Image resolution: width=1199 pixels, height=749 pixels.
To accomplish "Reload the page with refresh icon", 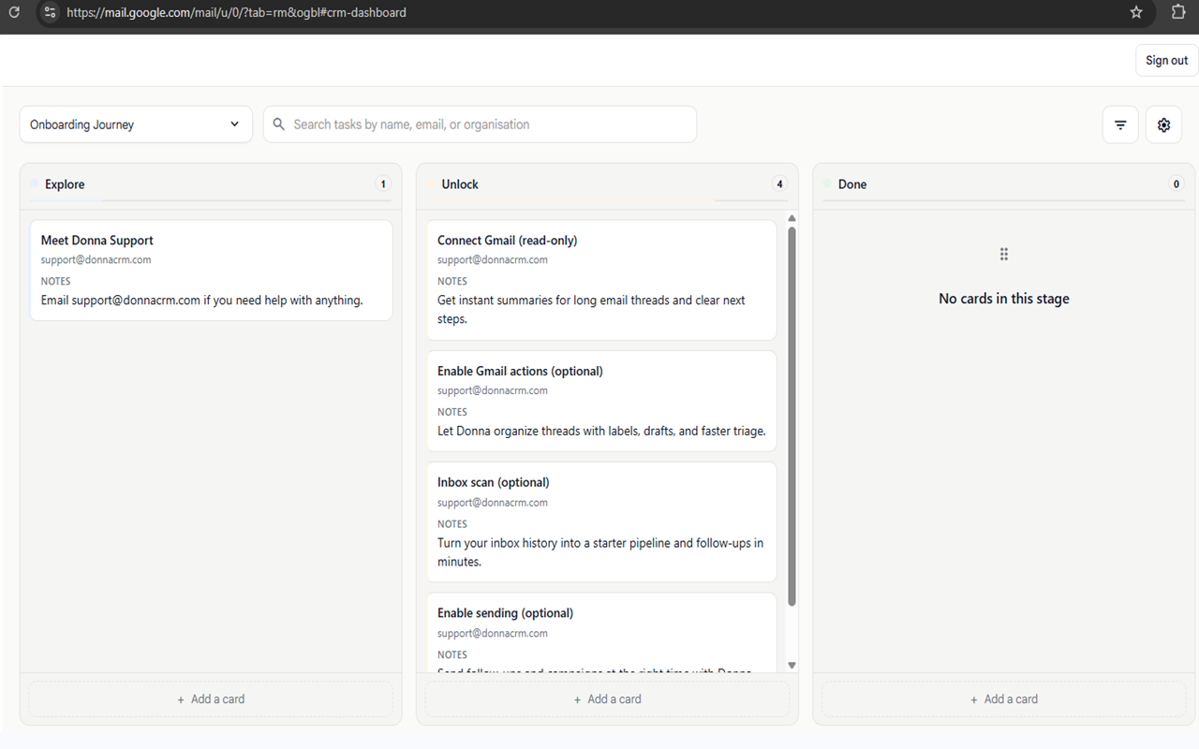I will coord(14,12).
